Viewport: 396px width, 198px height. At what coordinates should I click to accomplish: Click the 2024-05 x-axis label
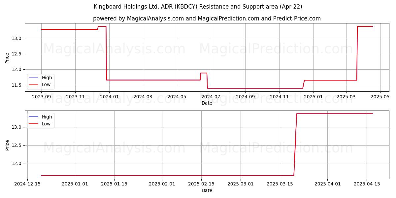coord(177,97)
